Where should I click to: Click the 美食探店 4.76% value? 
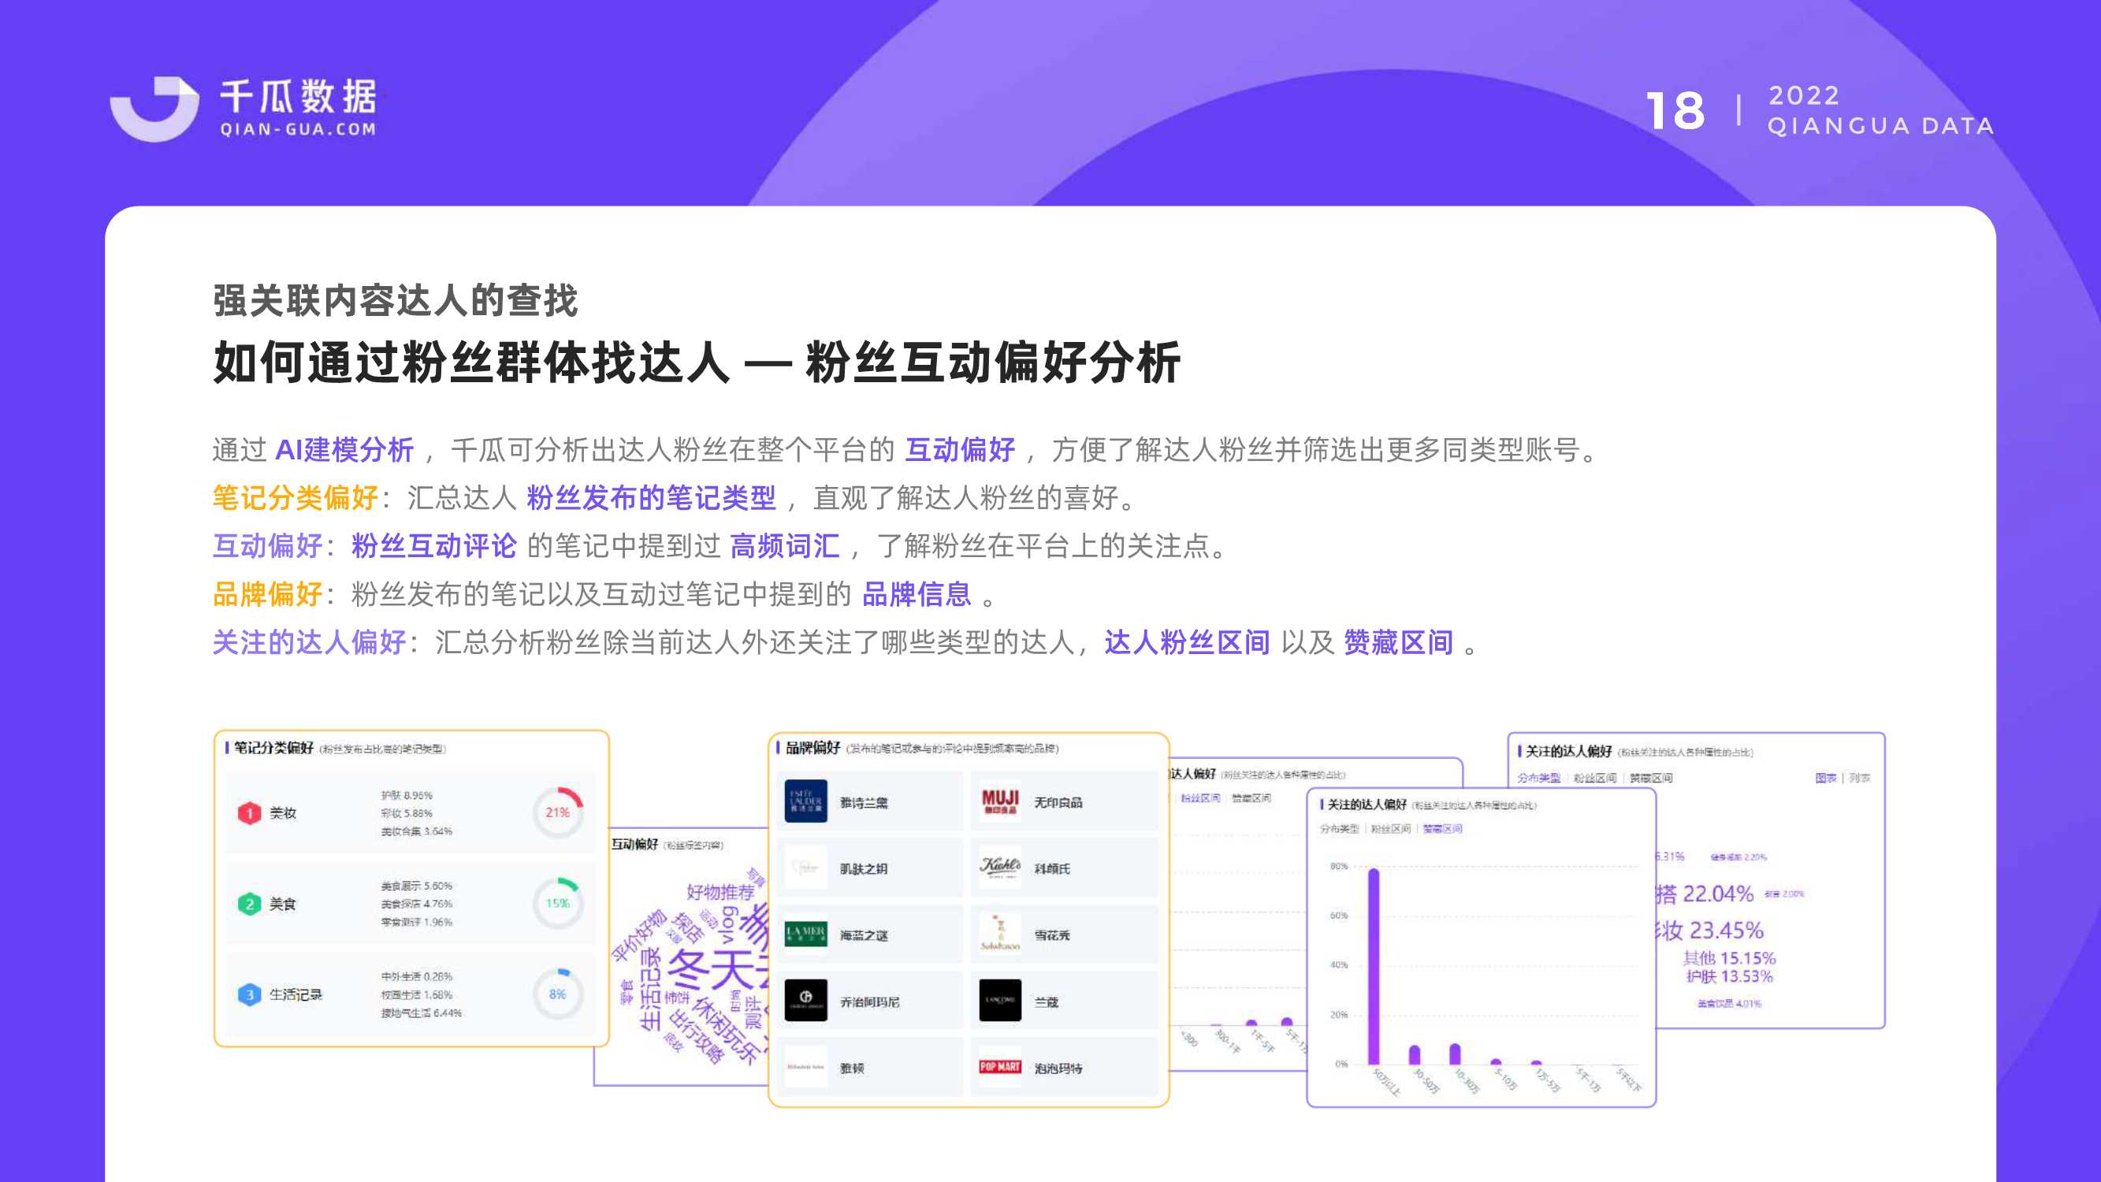click(417, 904)
